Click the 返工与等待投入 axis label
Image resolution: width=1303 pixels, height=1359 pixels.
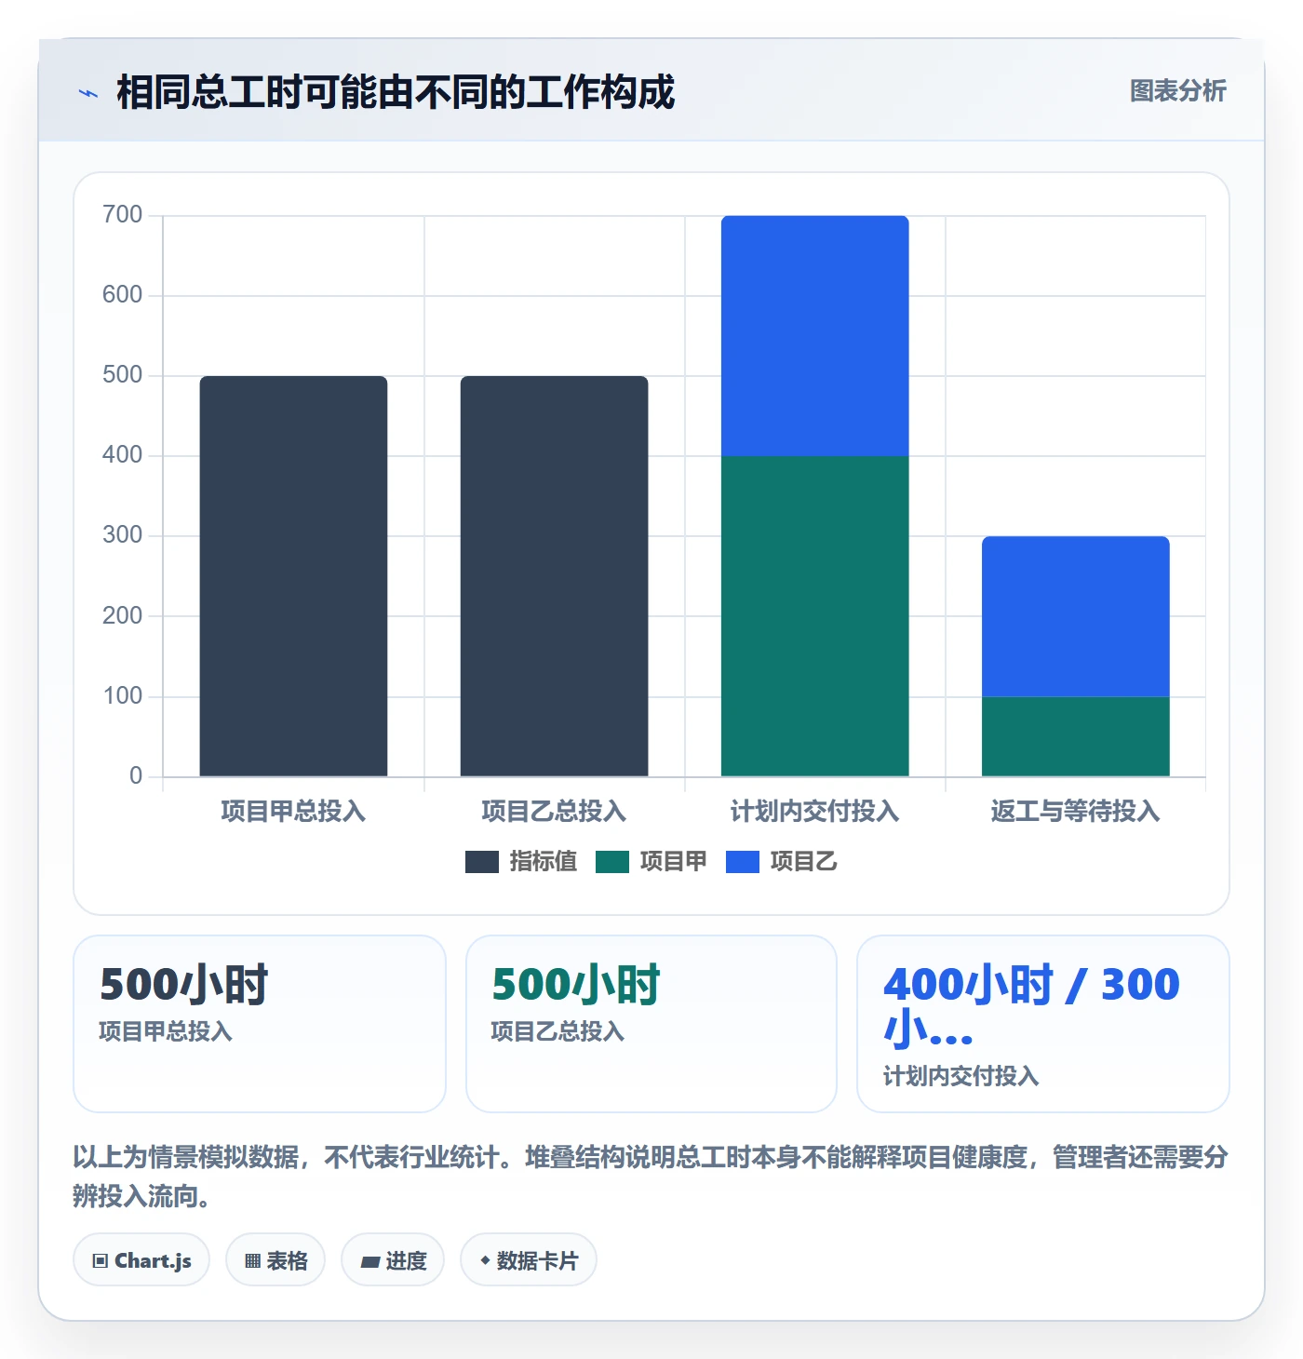pyautogui.click(x=1075, y=812)
